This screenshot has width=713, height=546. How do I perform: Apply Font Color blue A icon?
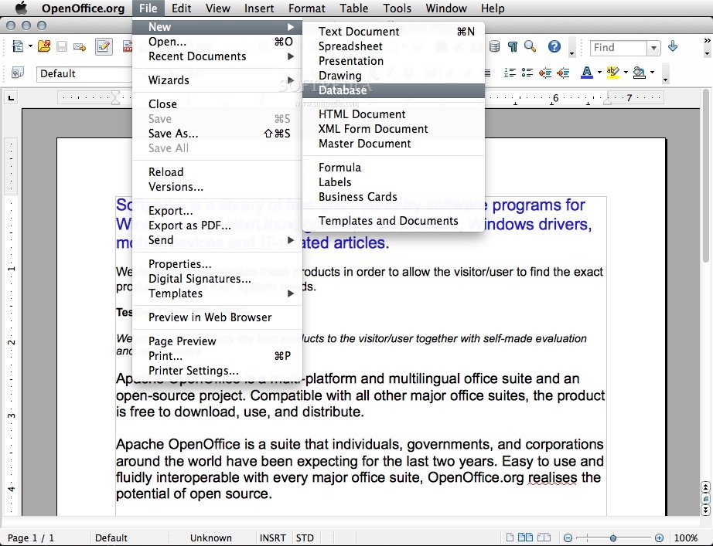pos(587,73)
